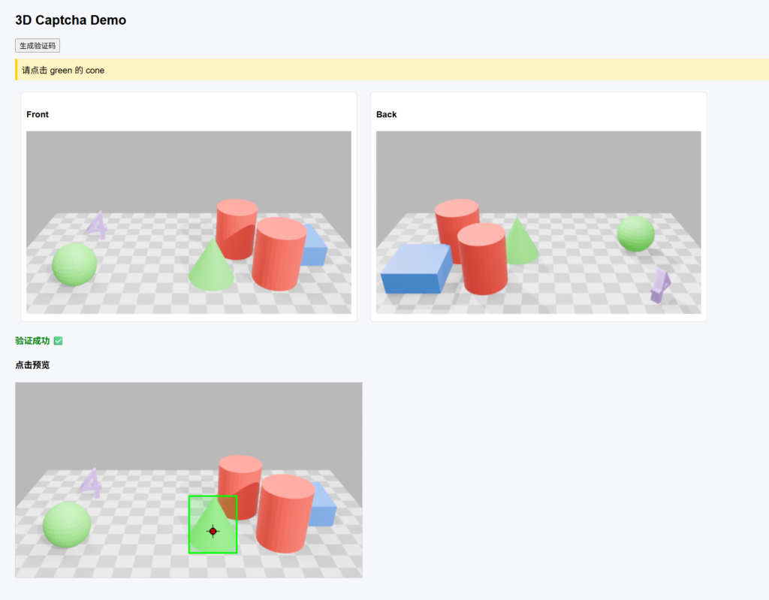The image size is (769, 600).
Task: Click the 验证成功 status text
Action: (x=32, y=341)
